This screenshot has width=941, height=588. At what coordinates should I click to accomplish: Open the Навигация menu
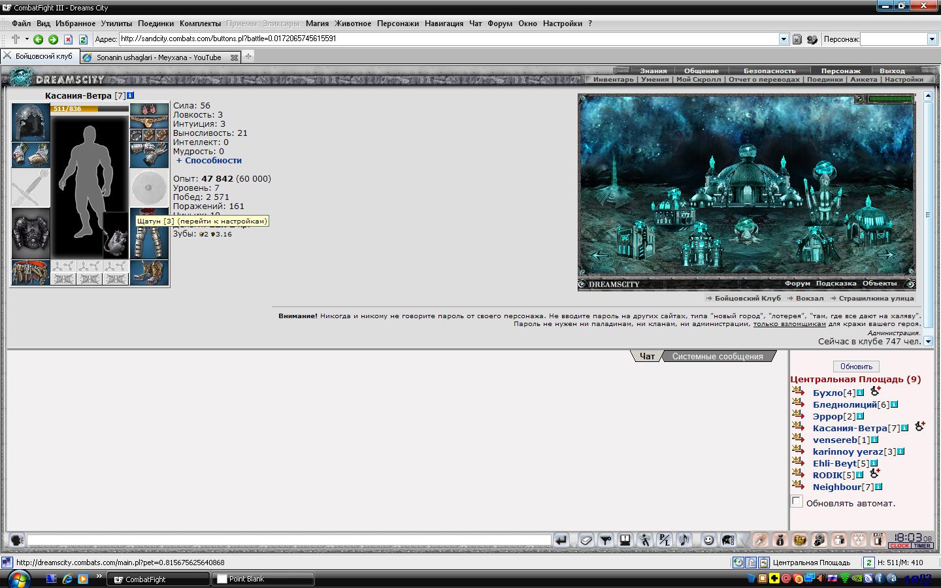(x=444, y=23)
